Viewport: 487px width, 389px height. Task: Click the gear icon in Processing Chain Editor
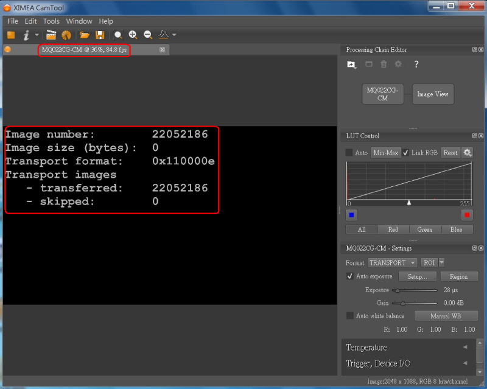tap(398, 65)
